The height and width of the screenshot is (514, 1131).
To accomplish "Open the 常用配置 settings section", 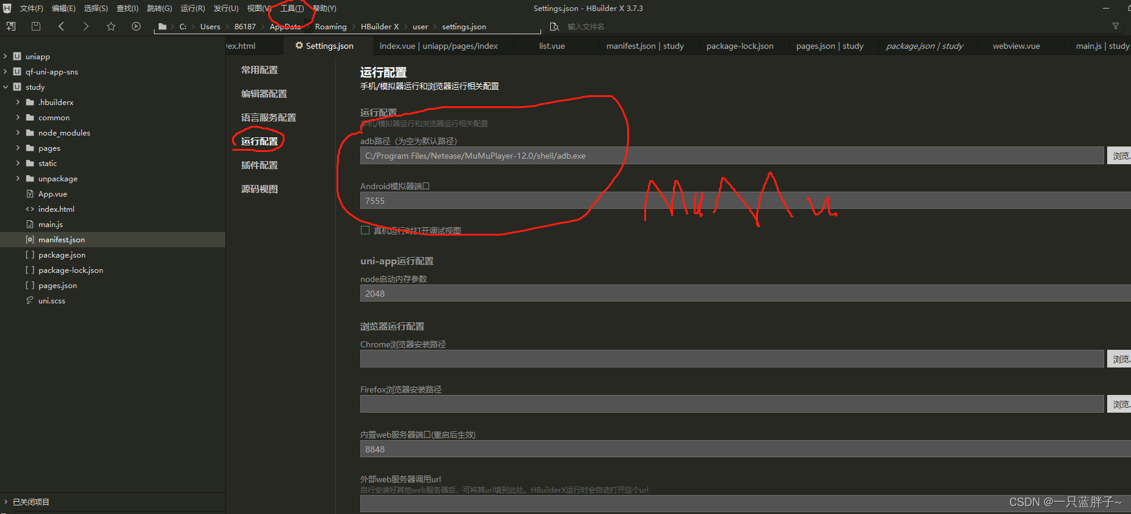I will (260, 70).
